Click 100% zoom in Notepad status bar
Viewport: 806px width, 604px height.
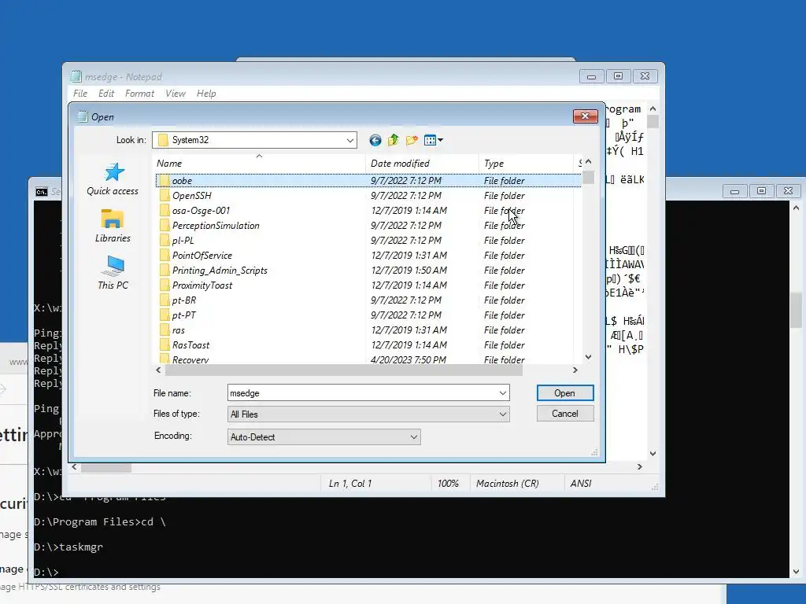pos(448,484)
